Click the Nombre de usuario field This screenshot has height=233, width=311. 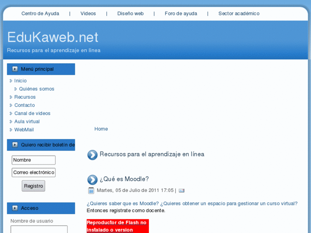click(39, 229)
